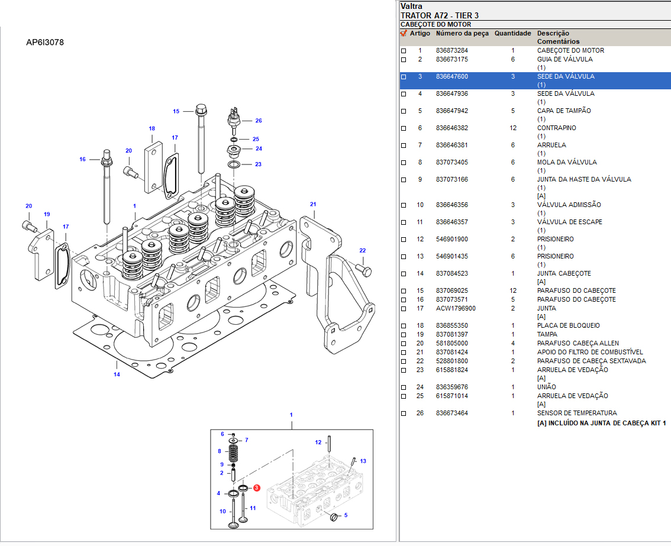Viewport: 671px width, 546px height.
Task: Click callout 15 beside the long bolt
Action: point(176,111)
